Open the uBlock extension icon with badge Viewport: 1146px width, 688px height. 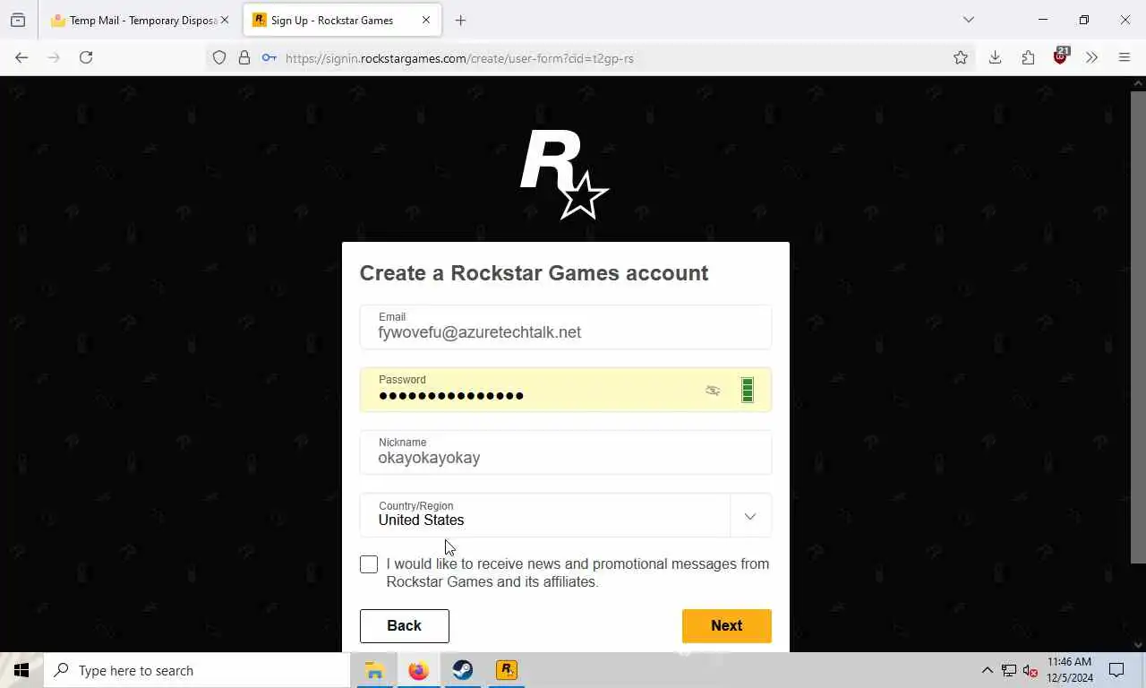(1061, 56)
